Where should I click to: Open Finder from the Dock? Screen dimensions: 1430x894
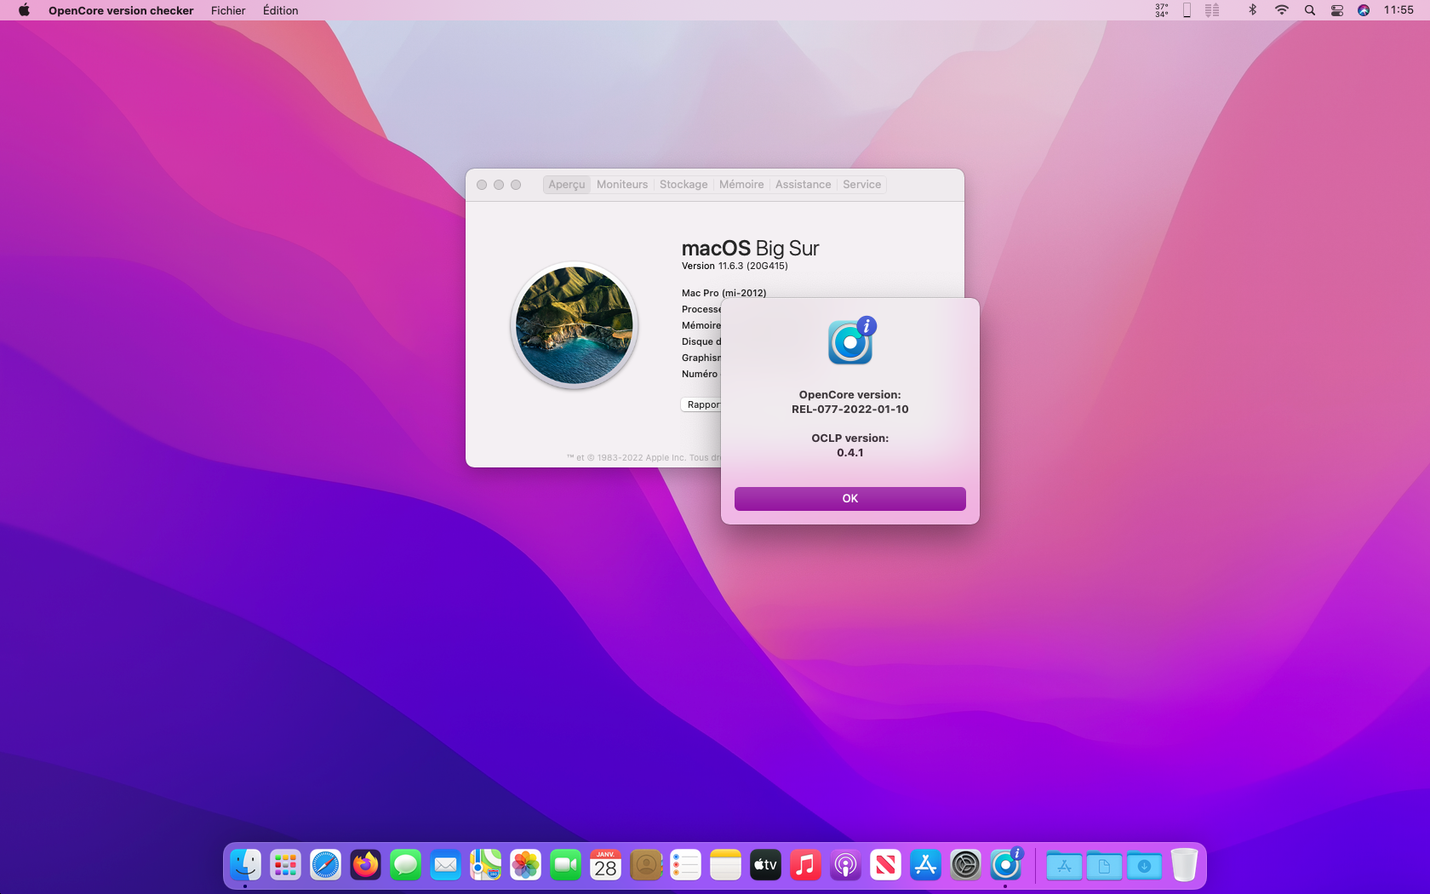[x=246, y=866]
